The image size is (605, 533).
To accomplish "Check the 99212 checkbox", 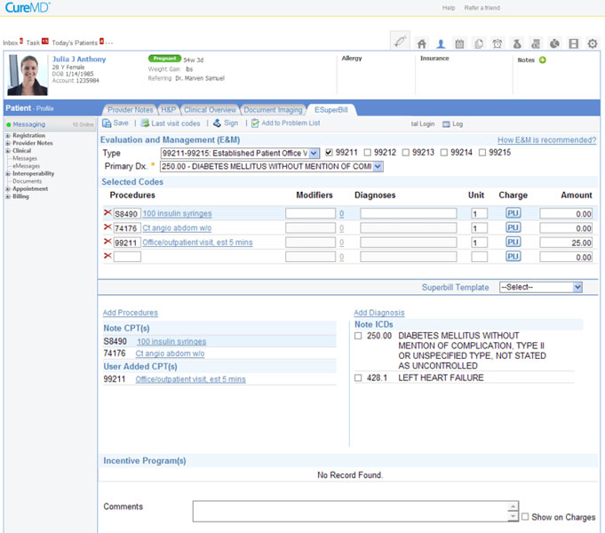I will [x=367, y=153].
